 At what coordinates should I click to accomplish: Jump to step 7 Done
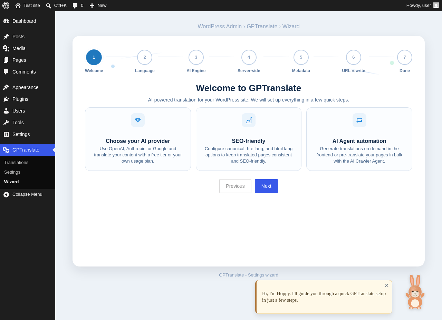[405, 57]
